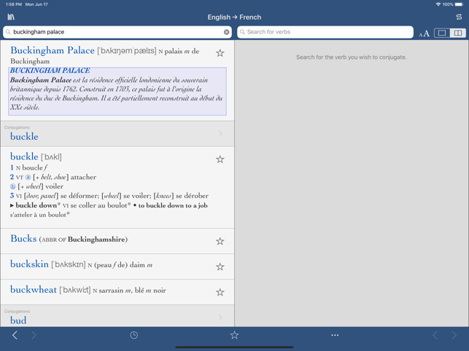Add Bucks entry to favorites
Screen dimensions: 469x351
[x=220, y=241]
